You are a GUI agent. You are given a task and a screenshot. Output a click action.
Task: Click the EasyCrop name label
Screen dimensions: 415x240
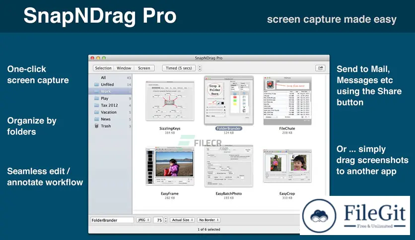coord(287,193)
